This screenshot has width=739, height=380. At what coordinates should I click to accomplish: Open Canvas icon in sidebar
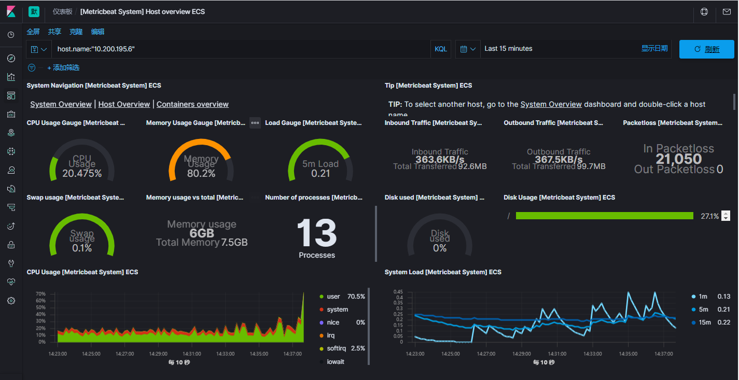coord(11,114)
